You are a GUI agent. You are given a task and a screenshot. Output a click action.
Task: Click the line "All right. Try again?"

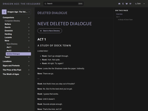click(55, 63)
